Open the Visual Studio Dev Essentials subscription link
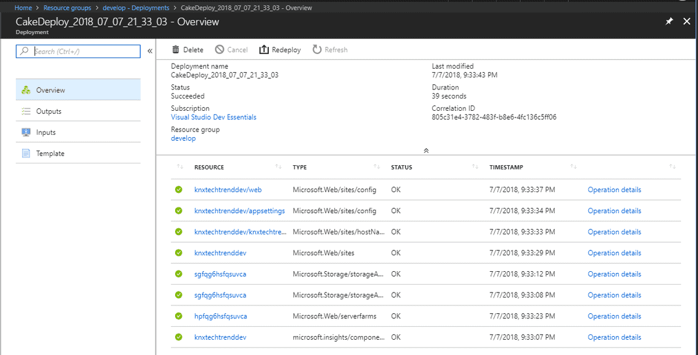Screen dimensions: 698x355 point(214,116)
